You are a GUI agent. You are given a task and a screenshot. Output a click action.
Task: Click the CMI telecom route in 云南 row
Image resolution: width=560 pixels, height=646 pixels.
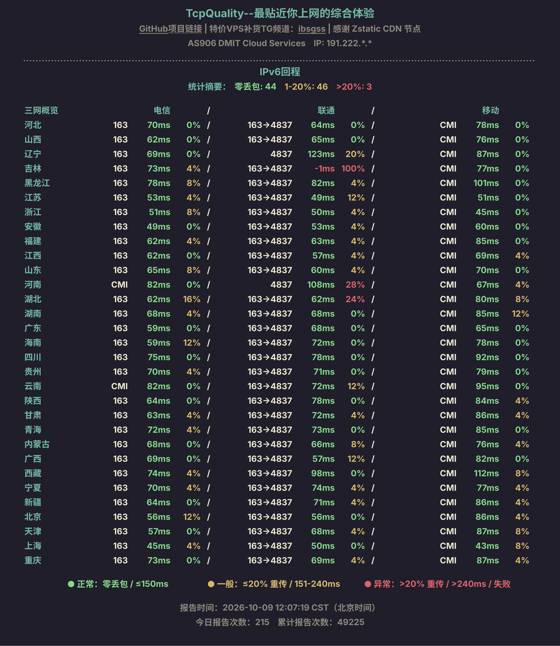click(x=119, y=386)
